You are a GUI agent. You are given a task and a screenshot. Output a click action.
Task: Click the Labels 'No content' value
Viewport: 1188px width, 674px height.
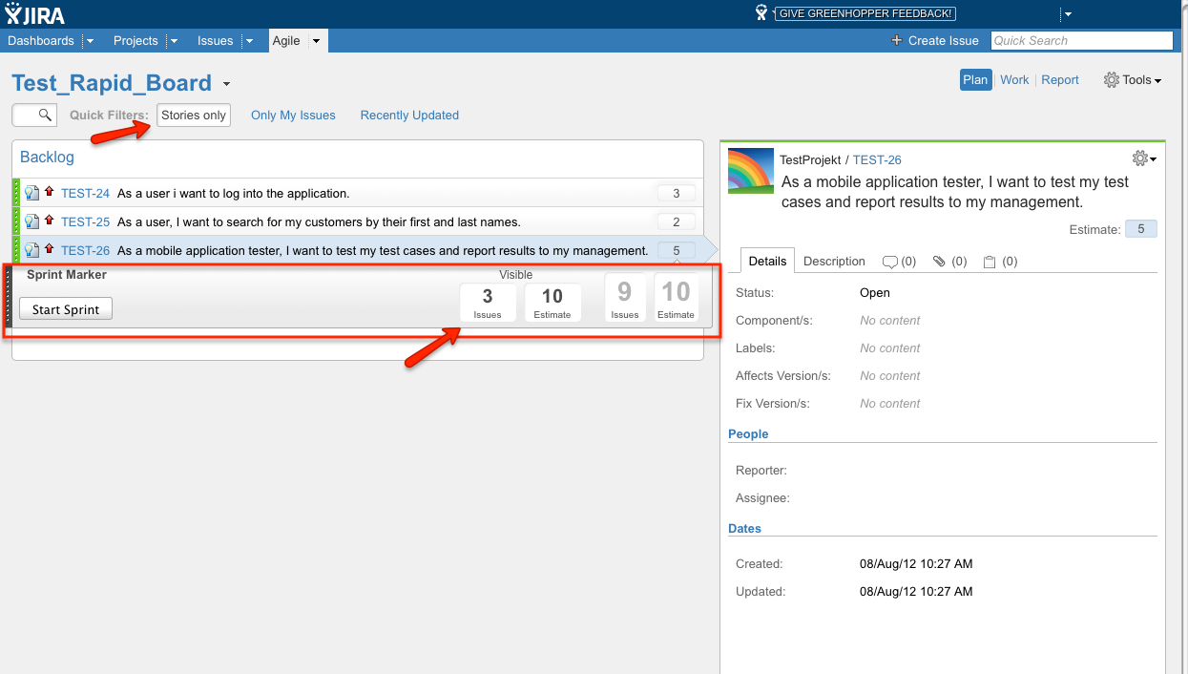[x=890, y=348]
